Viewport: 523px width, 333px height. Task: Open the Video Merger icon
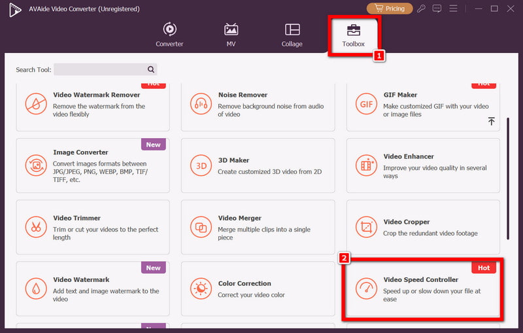200,227
